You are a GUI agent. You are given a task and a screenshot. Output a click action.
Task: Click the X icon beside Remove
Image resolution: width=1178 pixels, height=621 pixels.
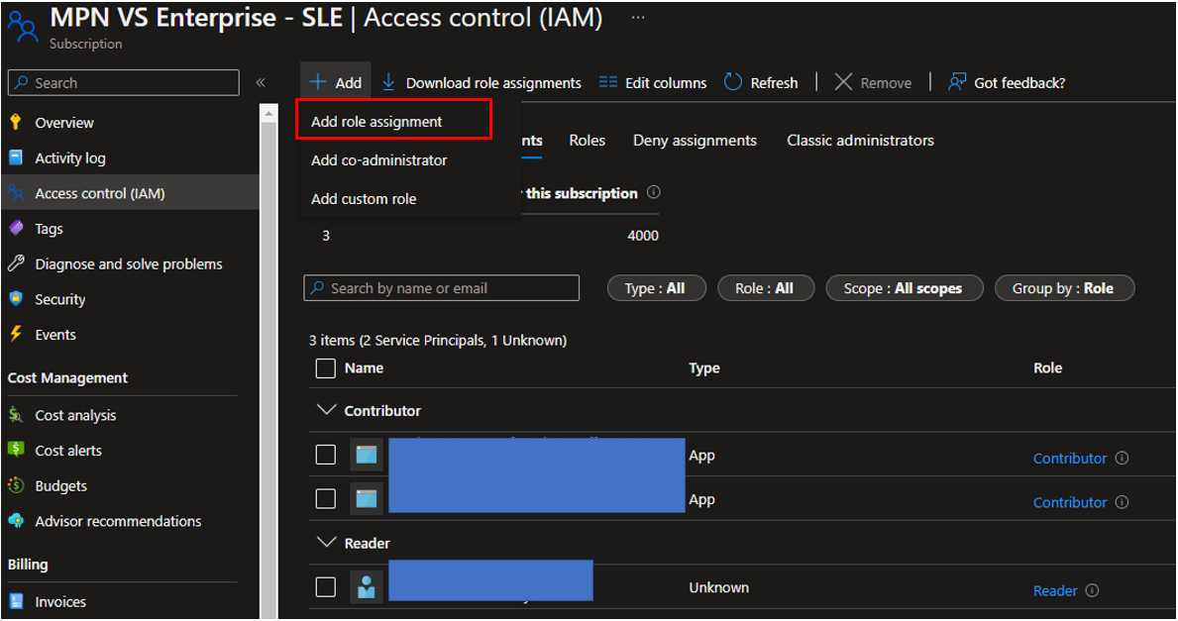(843, 82)
